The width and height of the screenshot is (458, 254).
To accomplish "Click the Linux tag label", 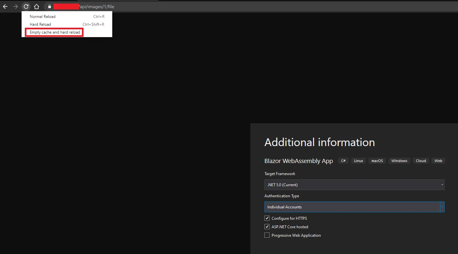I will (358, 161).
